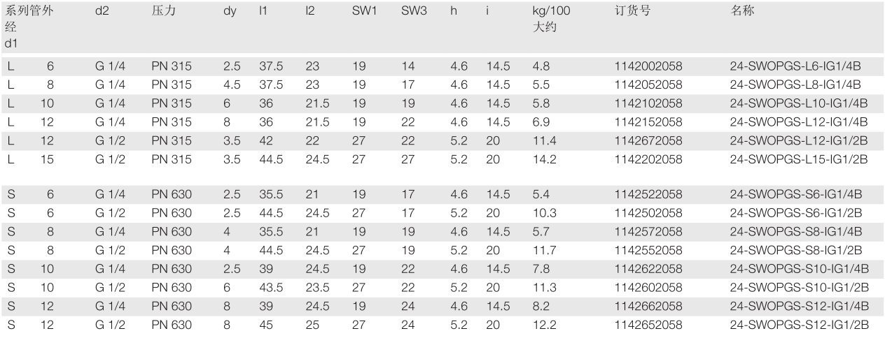Click part name 24-SWOPGS-S12-IG1/4B
Screen dimensions: 885x338
(798, 306)
